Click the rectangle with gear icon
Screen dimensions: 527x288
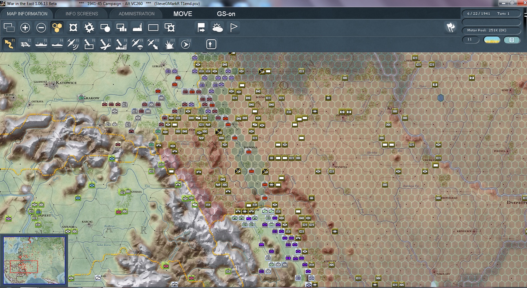click(x=170, y=27)
